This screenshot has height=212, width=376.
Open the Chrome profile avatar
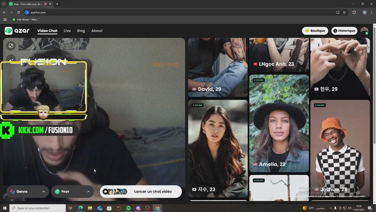click(x=365, y=12)
